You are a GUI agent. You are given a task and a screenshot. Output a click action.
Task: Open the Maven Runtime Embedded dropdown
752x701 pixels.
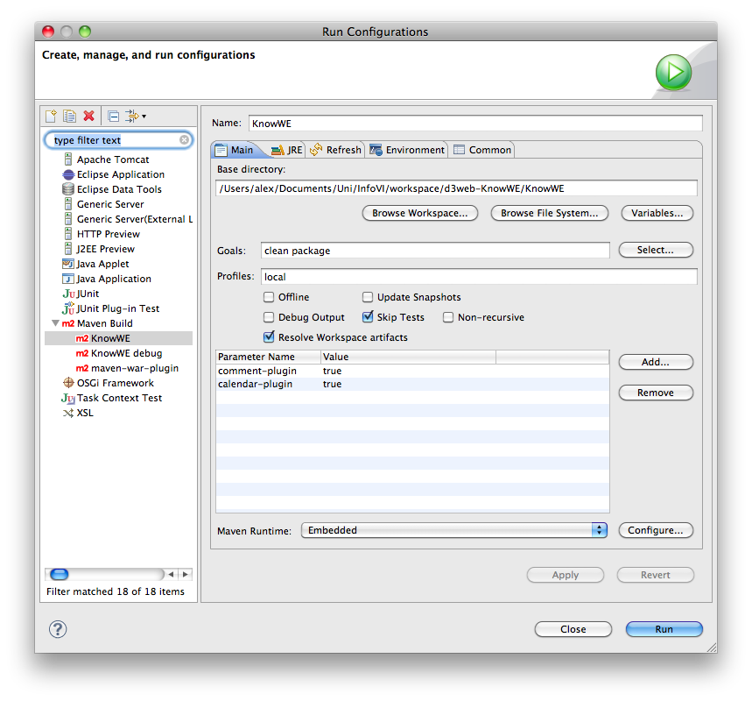tap(453, 530)
